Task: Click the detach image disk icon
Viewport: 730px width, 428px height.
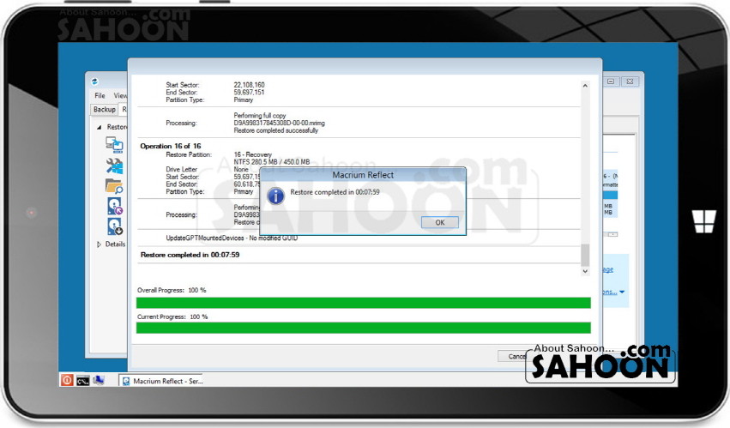Action: point(115,226)
